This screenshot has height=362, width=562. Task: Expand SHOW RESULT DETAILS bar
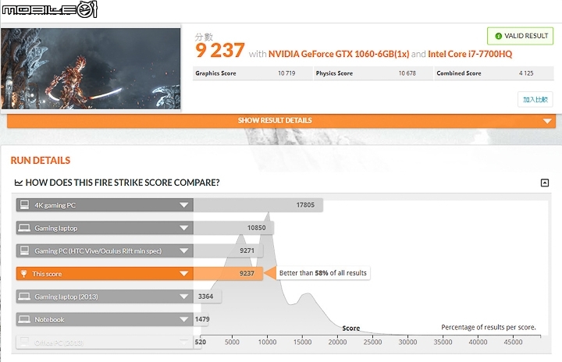(x=281, y=121)
